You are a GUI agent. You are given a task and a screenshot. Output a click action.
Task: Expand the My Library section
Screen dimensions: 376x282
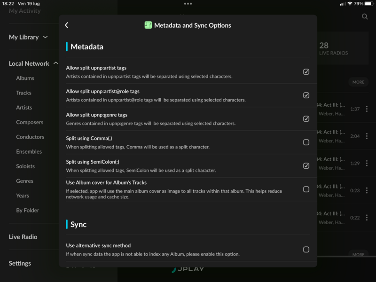pyautogui.click(x=28, y=37)
